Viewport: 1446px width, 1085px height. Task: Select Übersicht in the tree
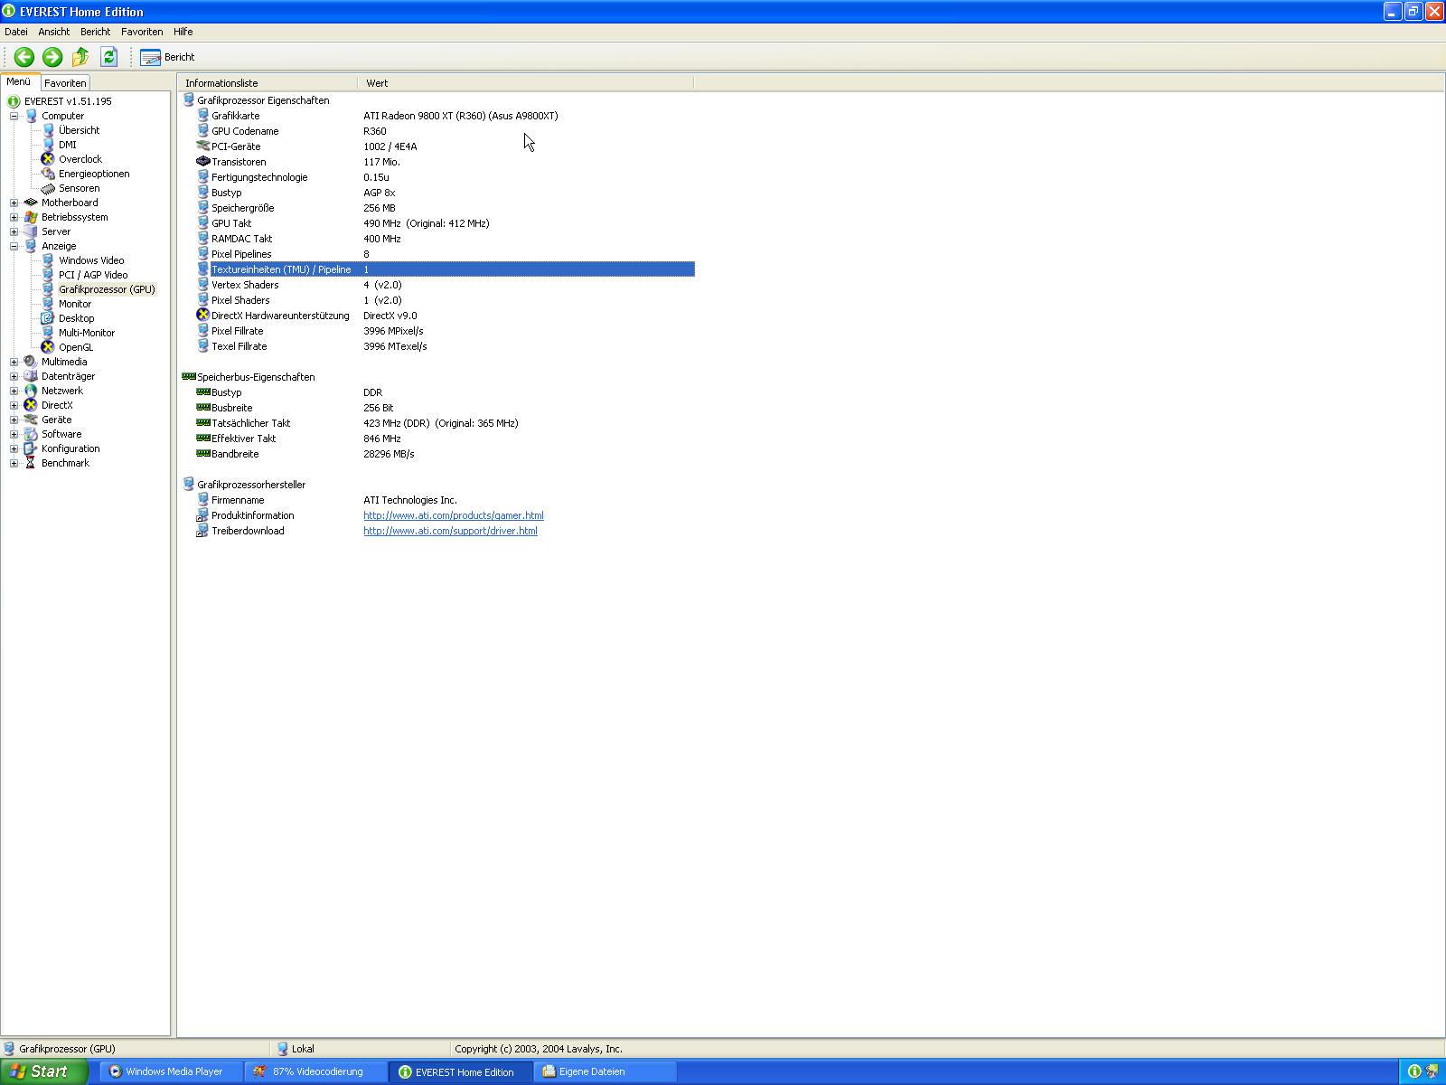click(79, 130)
